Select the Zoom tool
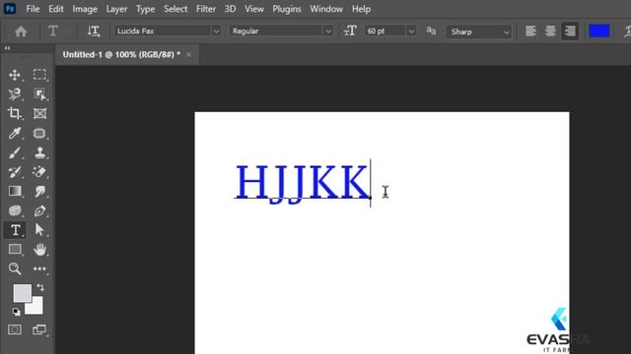Image resolution: width=631 pixels, height=354 pixels. tap(15, 268)
